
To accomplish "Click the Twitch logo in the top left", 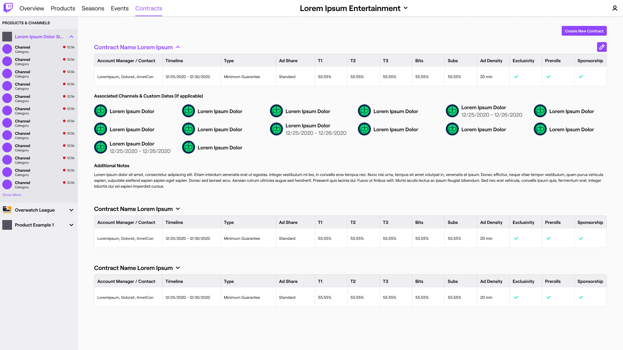I will click(x=8, y=8).
